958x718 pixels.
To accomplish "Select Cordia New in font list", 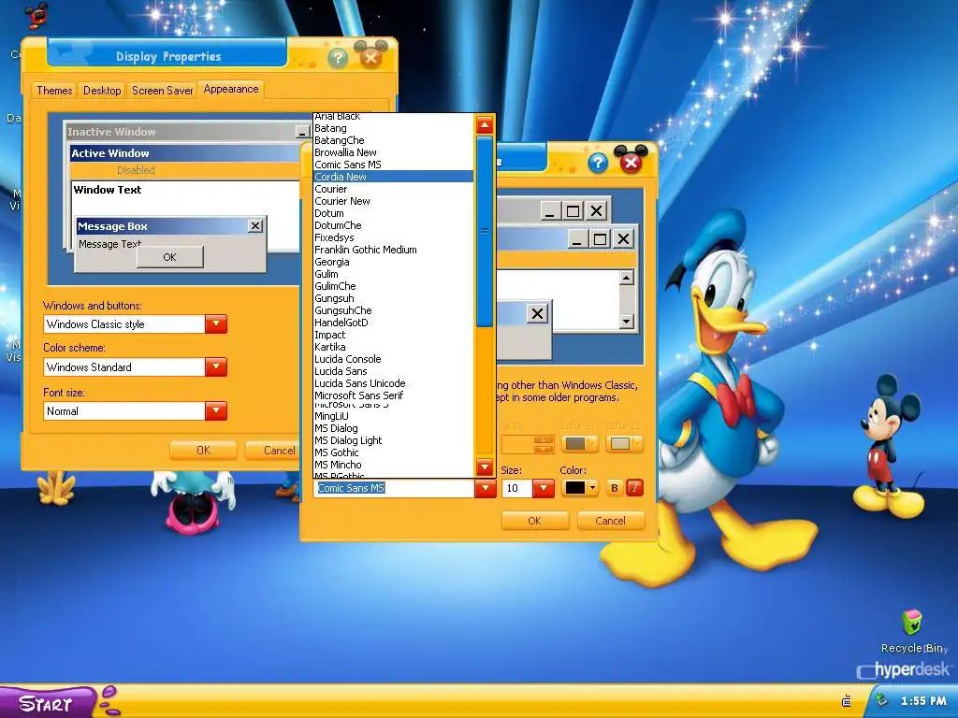I will [x=394, y=177].
